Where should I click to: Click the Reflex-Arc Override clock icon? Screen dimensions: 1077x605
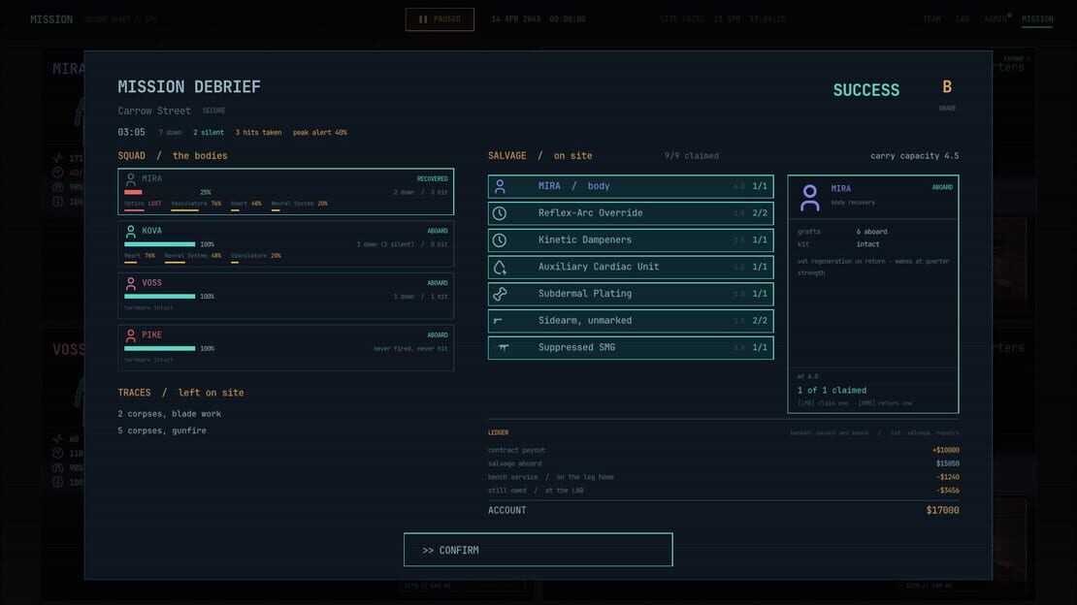(500, 213)
